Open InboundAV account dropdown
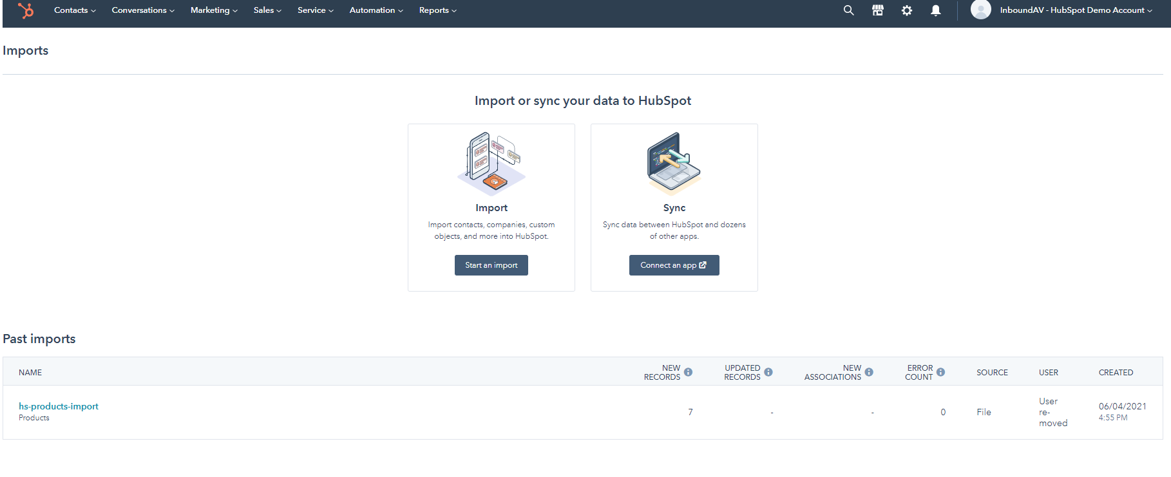1171x477 pixels. click(1076, 10)
